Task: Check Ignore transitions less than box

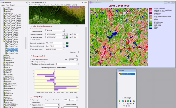Action: click(46, 100)
